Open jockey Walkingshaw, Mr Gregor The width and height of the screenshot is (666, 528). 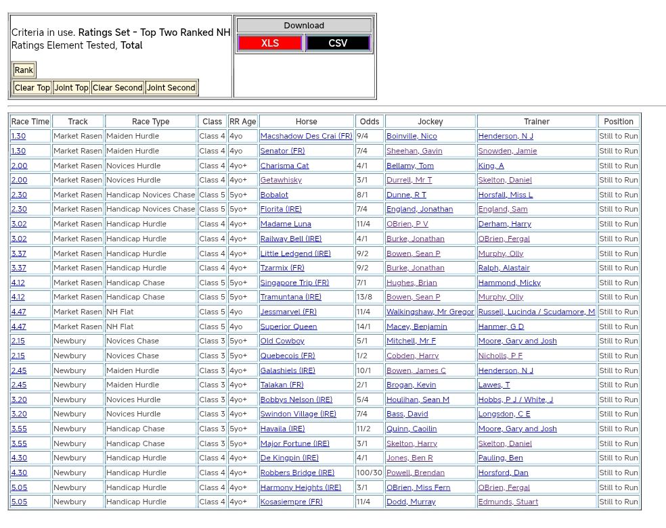coord(430,312)
